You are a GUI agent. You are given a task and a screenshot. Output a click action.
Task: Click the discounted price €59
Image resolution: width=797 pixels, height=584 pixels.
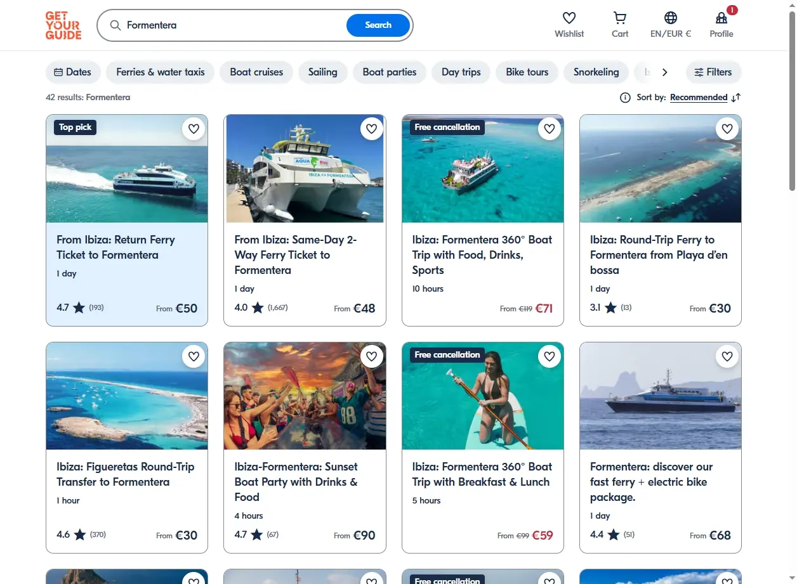(x=543, y=535)
